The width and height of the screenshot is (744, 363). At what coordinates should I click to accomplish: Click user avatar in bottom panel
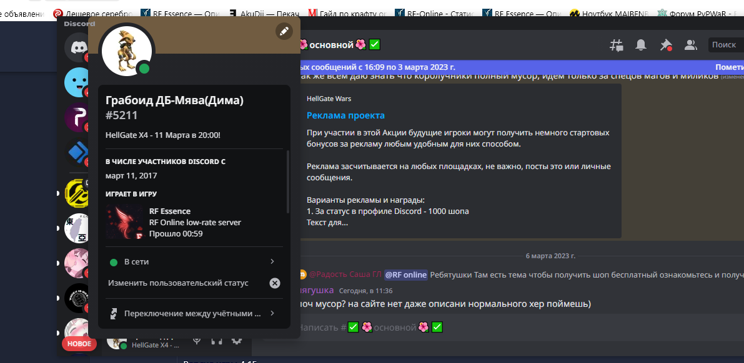(116, 341)
